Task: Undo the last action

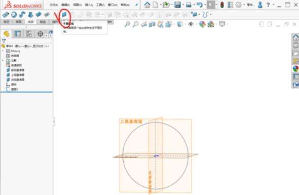Action: point(200,5)
